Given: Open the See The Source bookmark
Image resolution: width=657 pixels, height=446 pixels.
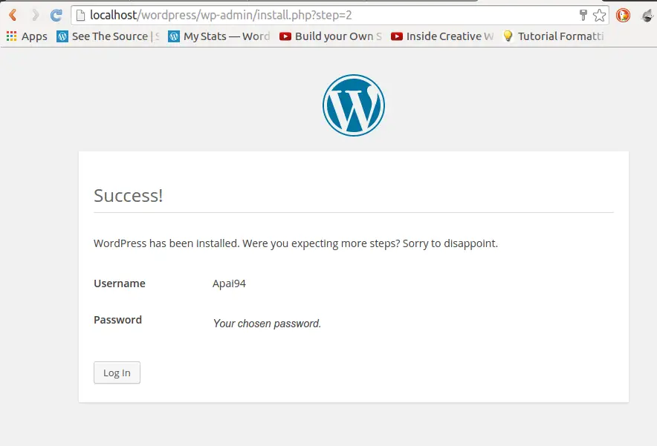Looking at the screenshot, I should (x=108, y=36).
